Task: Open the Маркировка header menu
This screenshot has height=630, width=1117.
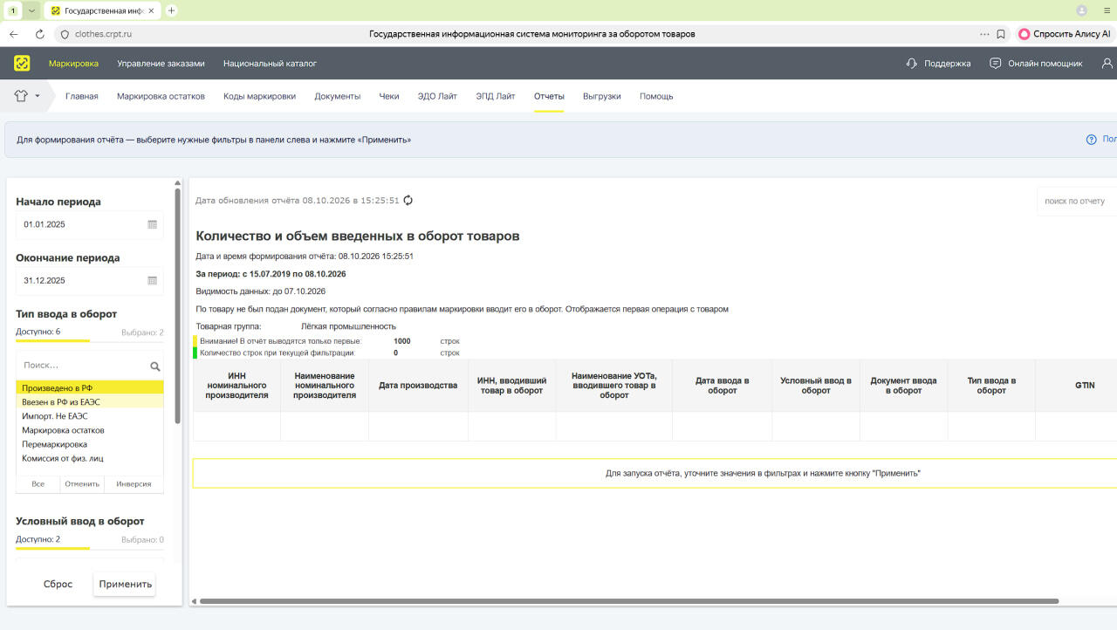Action: [x=73, y=64]
